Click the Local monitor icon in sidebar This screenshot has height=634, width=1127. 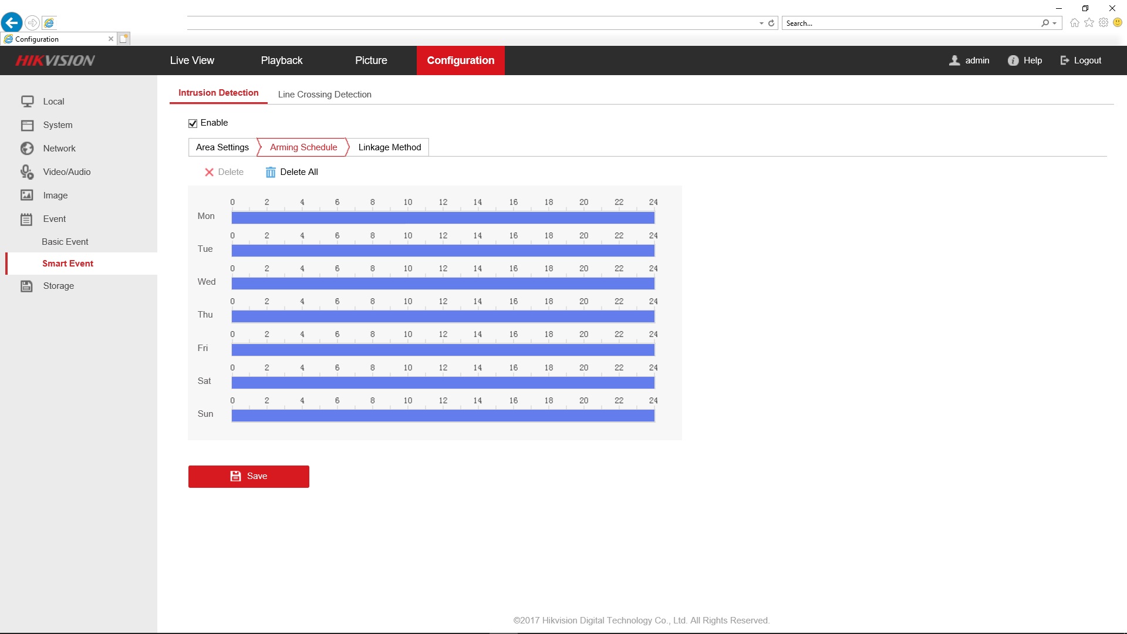pyautogui.click(x=27, y=102)
